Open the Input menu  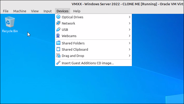click(x=47, y=11)
